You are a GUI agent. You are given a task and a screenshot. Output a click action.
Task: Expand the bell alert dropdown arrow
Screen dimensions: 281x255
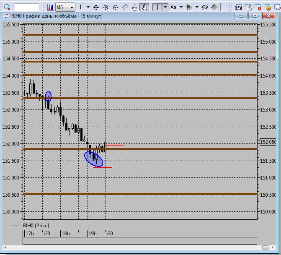click(197, 8)
